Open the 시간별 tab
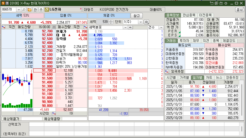This screenshot has height=138, width=246. pyautogui.click(x=171, y=77)
